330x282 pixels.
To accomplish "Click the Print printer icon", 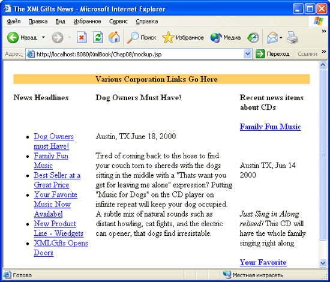I will click(x=292, y=38).
